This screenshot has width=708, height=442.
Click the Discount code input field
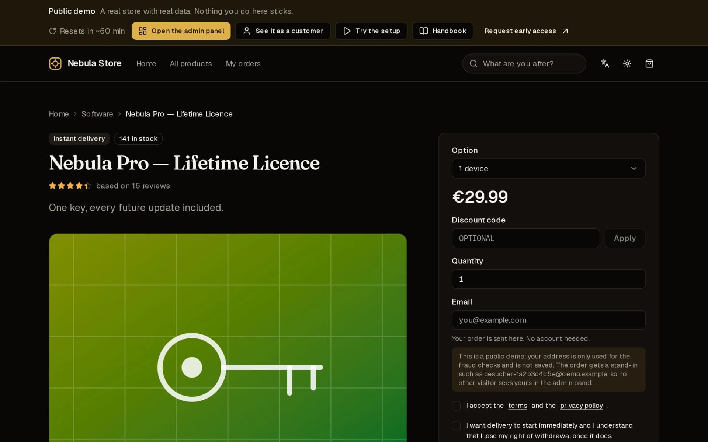(525, 238)
